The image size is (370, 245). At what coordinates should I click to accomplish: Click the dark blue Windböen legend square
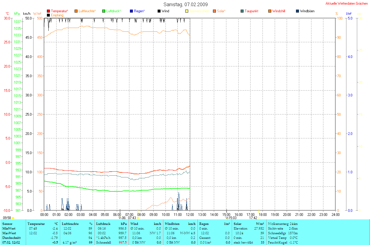[297, 11]
